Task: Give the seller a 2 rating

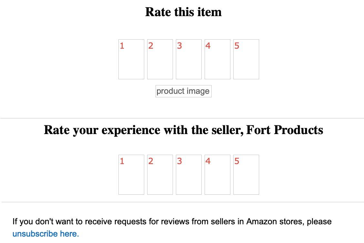Action: coord(160,175)
